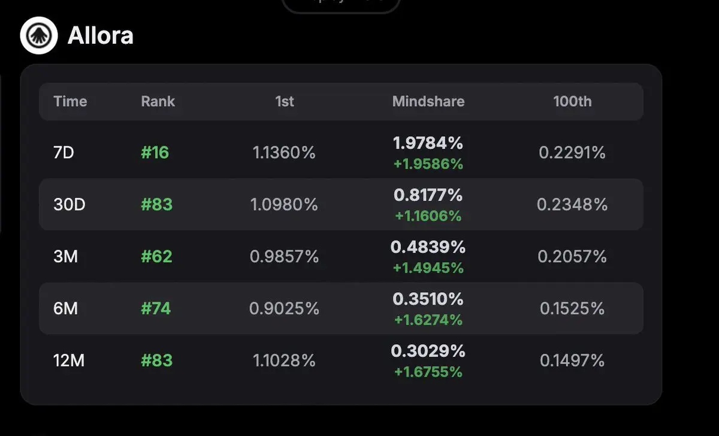Click the Allora project name
The image size is (719, 436).
pyautogui.click(x=100, y=36)
